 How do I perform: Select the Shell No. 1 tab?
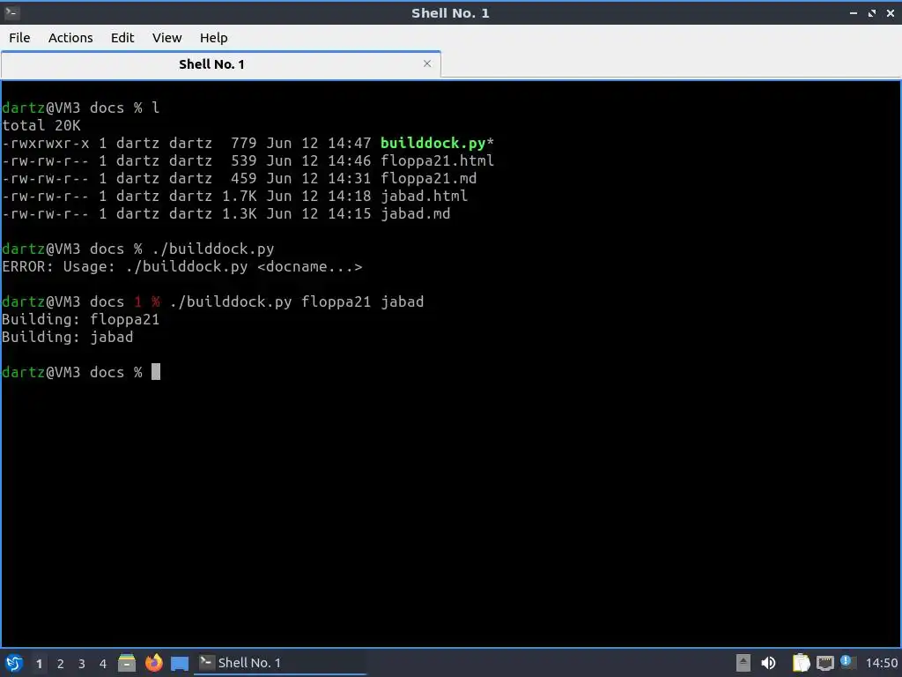[x=221, y=64]
